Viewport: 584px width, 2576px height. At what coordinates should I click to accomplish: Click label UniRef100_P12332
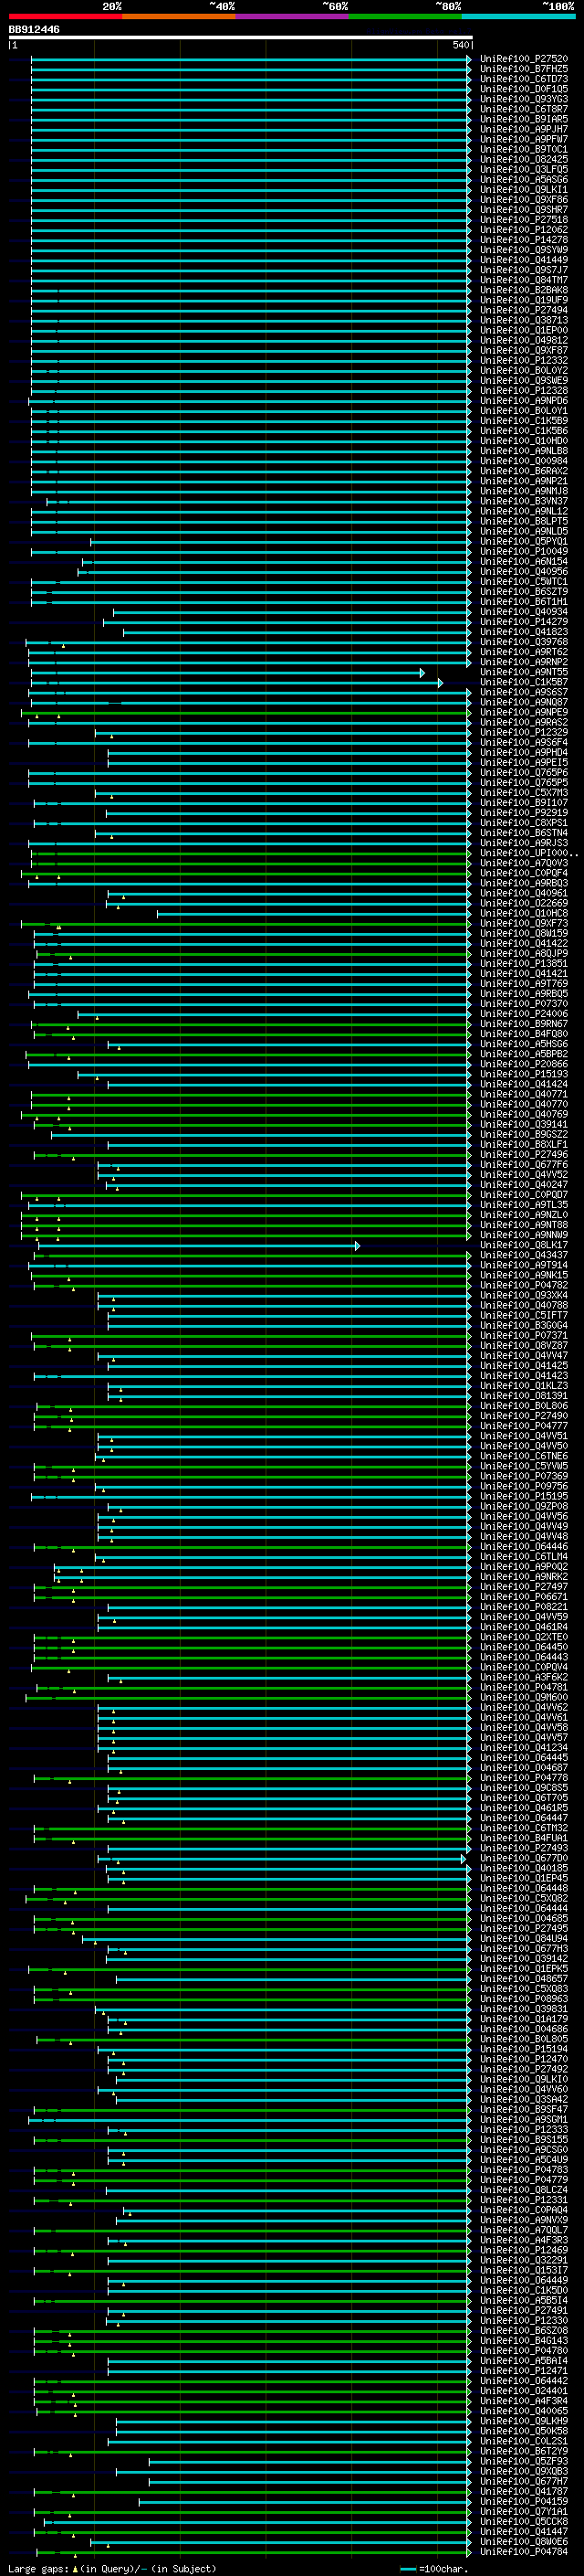[524, 360]
